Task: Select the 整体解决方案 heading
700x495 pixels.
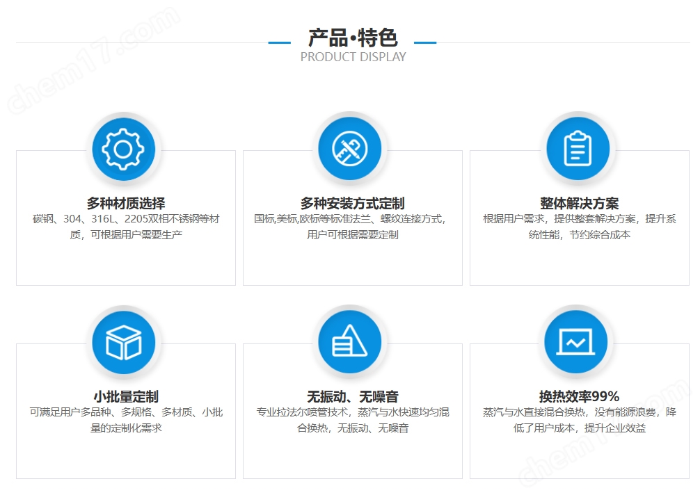Action: [x=579, y=203]
